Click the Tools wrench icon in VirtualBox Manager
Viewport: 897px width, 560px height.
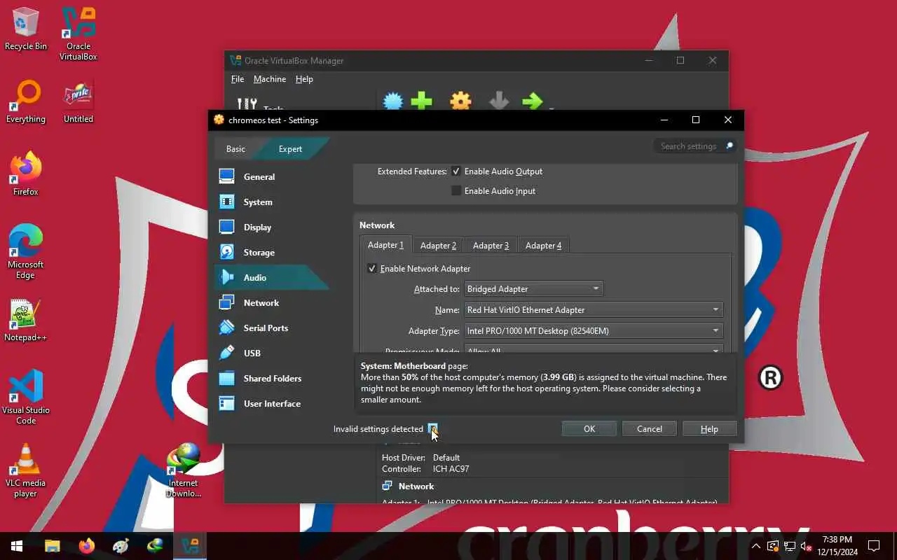pyautogui.click(x=247, y=104)
